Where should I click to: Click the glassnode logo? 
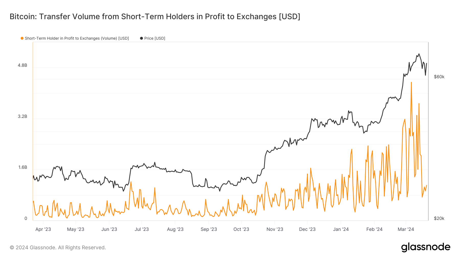point(425,247)
